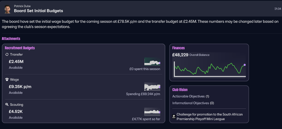
Task: Open the promotion playoff objective text
Action: (x=210, y=117)
